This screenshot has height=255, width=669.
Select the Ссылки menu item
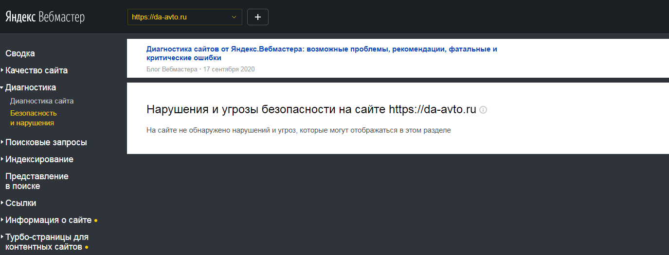21,203
